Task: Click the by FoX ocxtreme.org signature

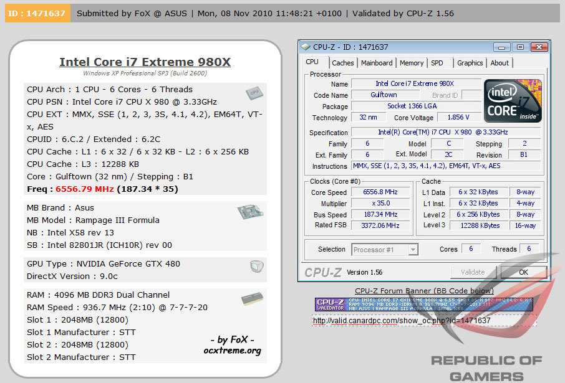Action: pos(233,345)
